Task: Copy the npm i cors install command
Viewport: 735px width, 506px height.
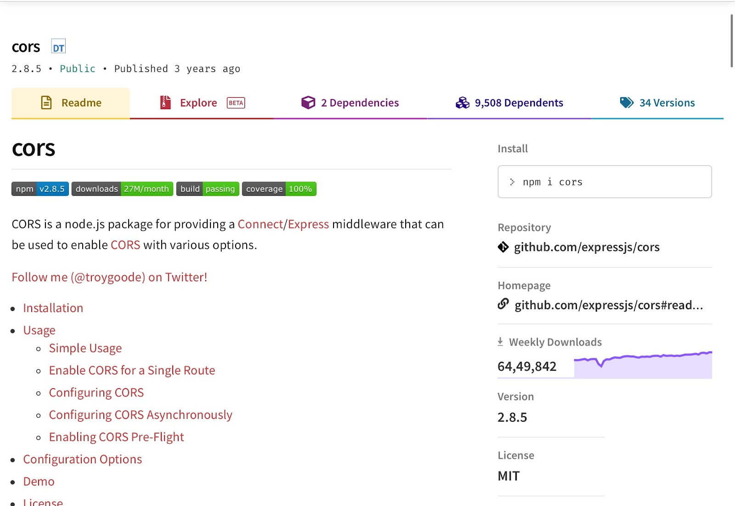Action: coord(605,182)
